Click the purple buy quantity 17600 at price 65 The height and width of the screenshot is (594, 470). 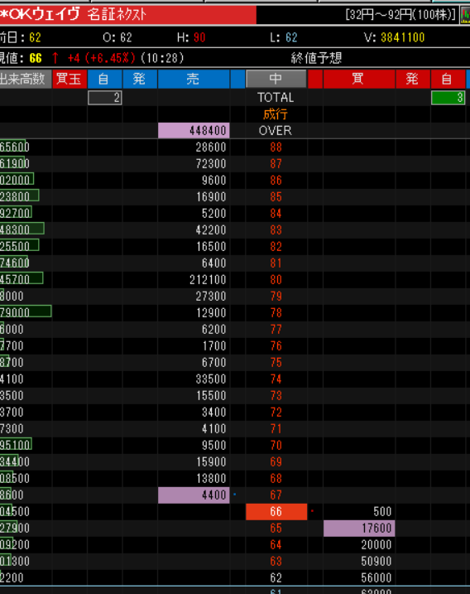click(359, 528)
